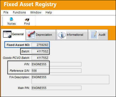
Task: Click the 'Batch:' label
Action: (x=26, y=51)
